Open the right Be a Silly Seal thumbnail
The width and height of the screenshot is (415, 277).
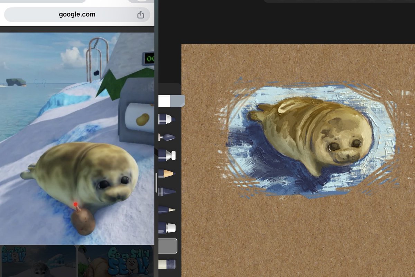pos(116,261)
